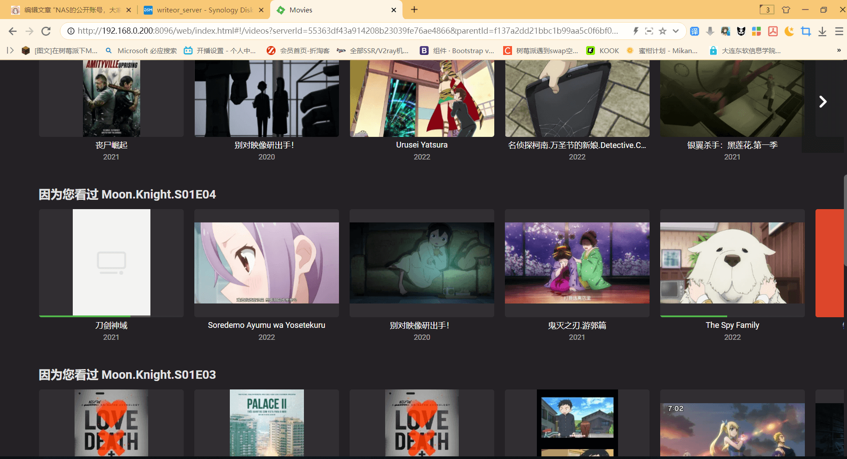The image size is (847, 459).
Task: Open the 大连东软信息学院 bookmark
Action: coord(745,51)
